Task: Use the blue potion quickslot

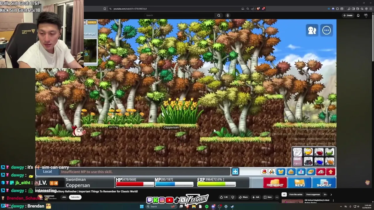Action: click(x=319, y=161)
